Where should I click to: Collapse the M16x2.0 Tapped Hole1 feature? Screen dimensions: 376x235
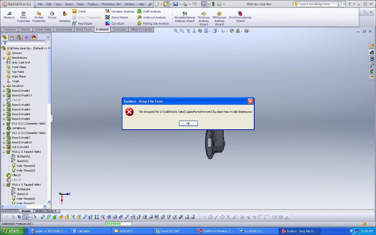click(x=4, y=152)
